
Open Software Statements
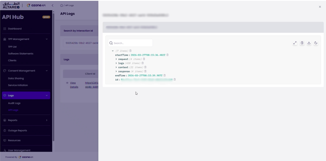click(x=21, y=54)
